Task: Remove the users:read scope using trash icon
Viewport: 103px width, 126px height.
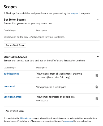Action: [x=97, y=87]
